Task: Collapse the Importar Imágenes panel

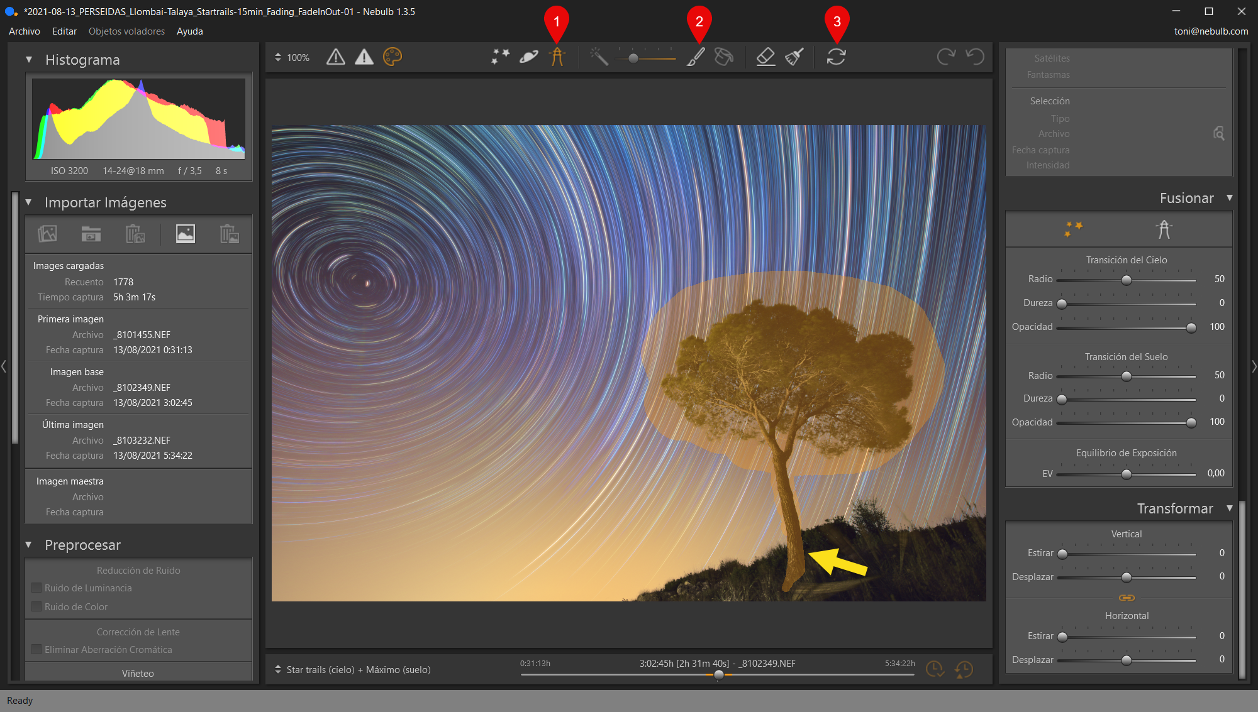Action: [x=29, y=202]
